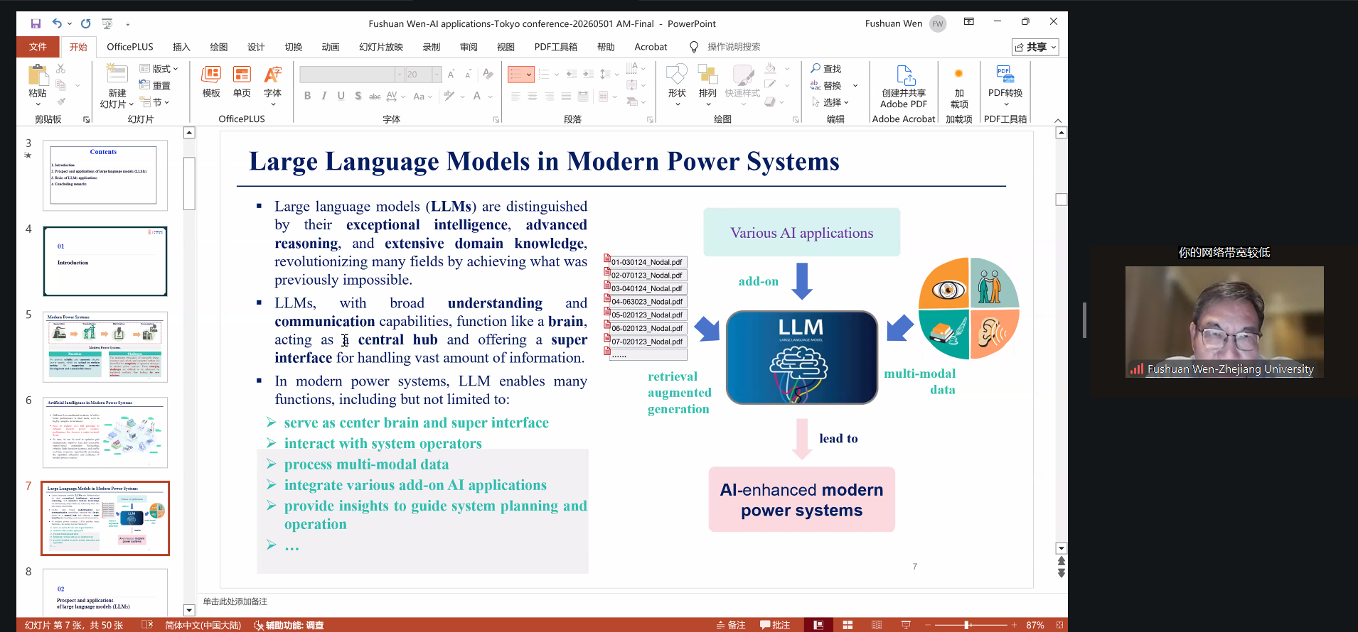The height and width of the screenshot is (632, 1358).
Task: Click the OfficePLUS Font (字体) icon
Action: pos(272,75)
